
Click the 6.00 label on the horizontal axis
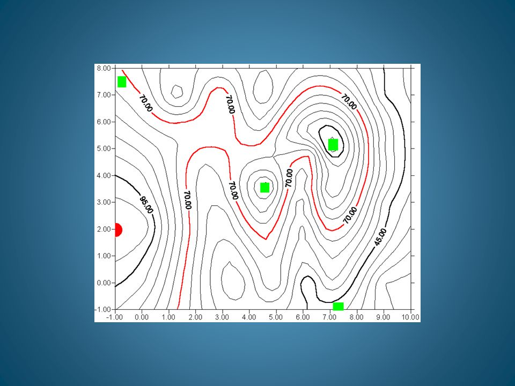coord(303,317)
